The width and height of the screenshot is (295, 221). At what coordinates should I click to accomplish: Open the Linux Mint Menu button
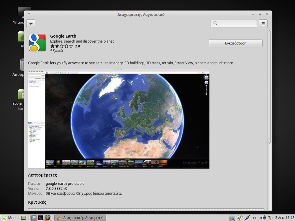click(x=9, y=218)
